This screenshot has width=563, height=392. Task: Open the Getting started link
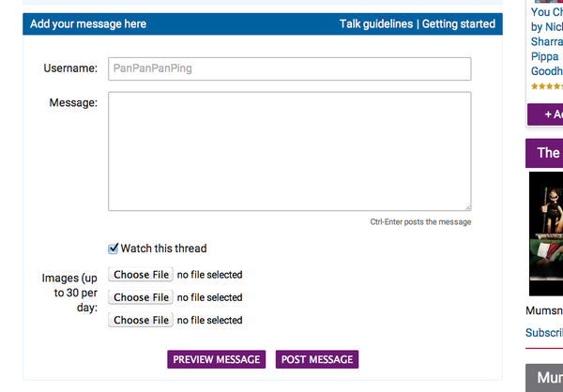pyautogui.click(x=459, y=24)
